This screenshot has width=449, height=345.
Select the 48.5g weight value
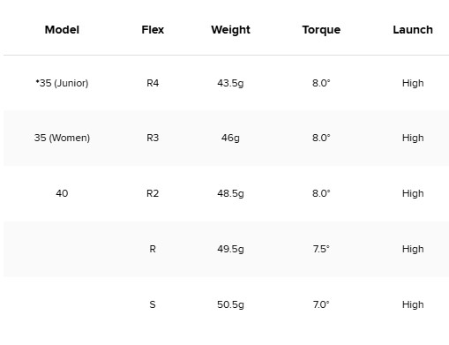coord(230,193)
